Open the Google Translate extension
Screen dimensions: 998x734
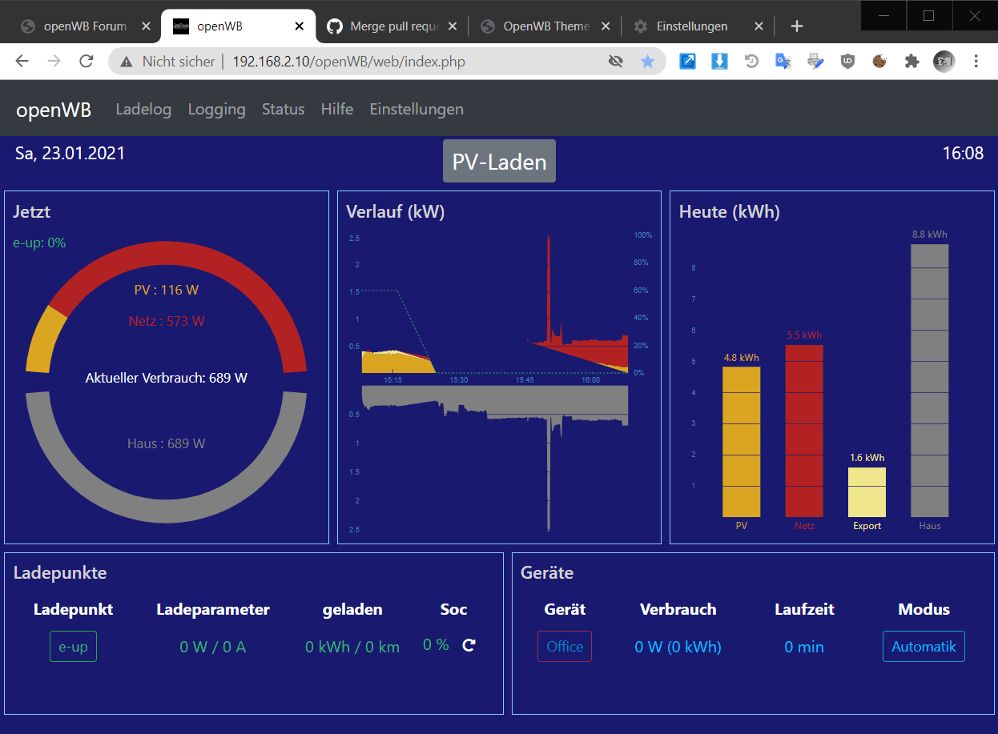pos(783,62)
